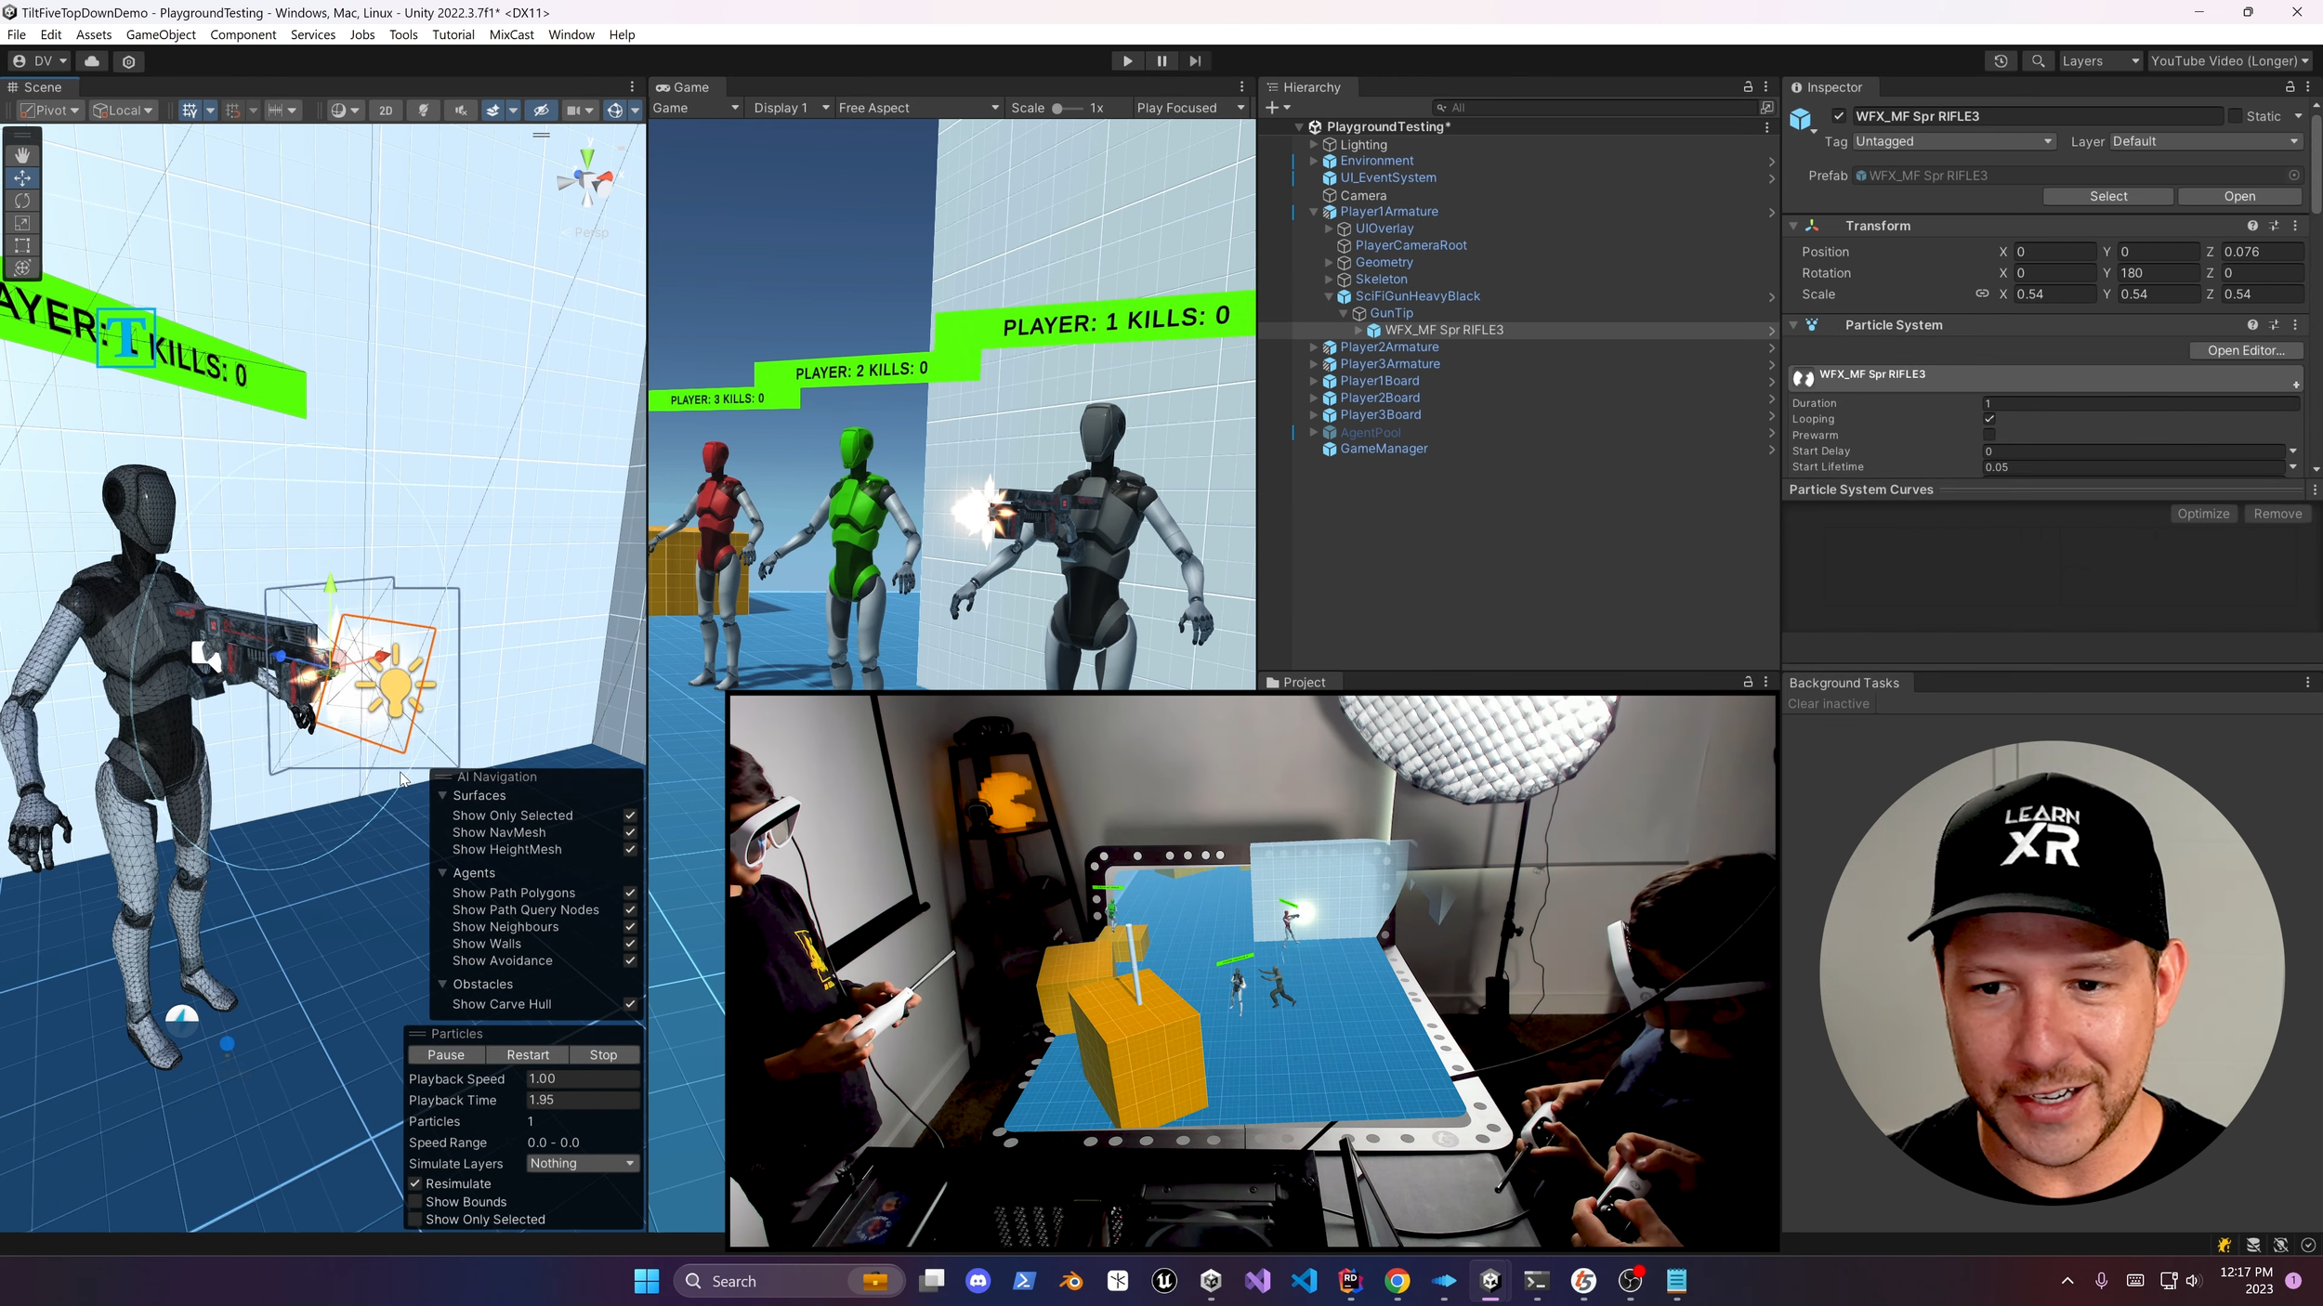
Task: Select the Rotate tool in Scene toolbar
Action: coord(22,201)
